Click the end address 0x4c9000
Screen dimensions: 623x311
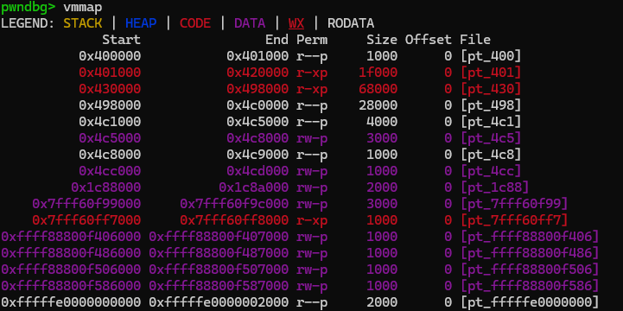257,154
